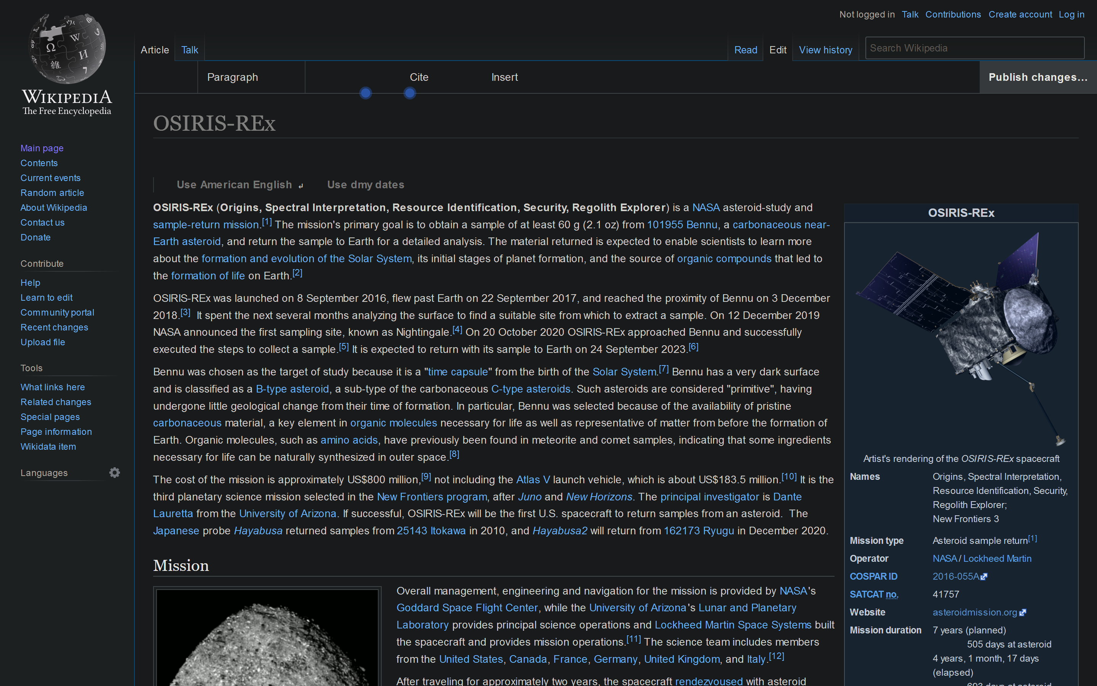
Task: Open the Cite menu
Action: (x=419, y=77)
